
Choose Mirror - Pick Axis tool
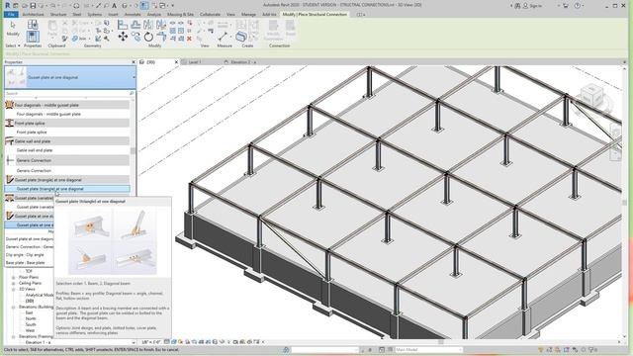click(x=148, y=25)
